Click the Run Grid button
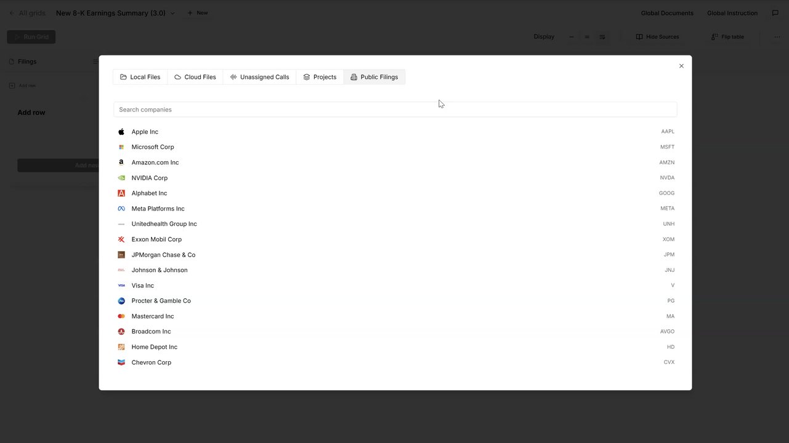This screenshot has height=443, width=789. pos(31,37)
